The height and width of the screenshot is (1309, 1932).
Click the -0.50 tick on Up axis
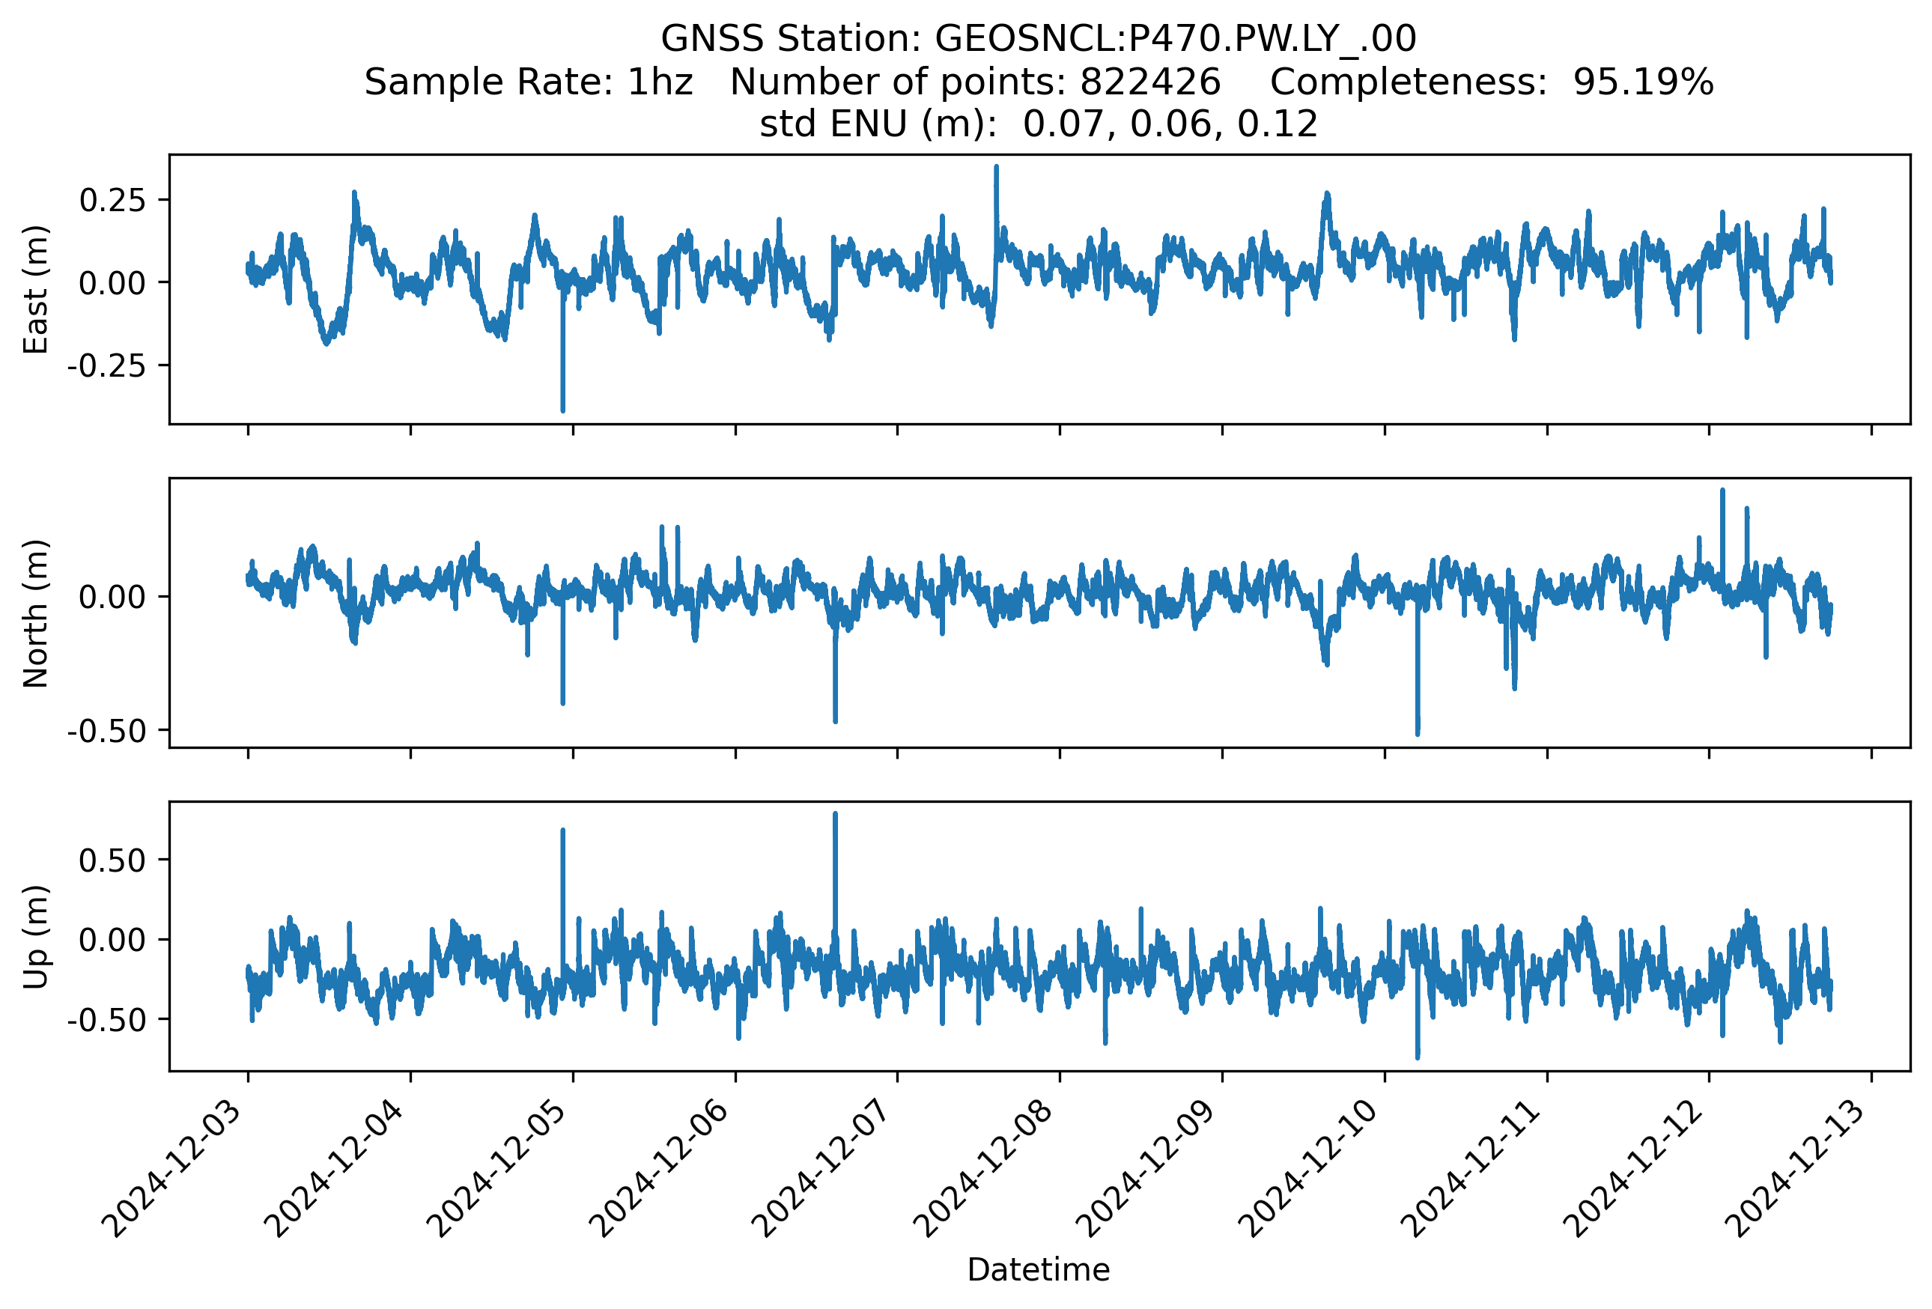tap(106, 1020)
